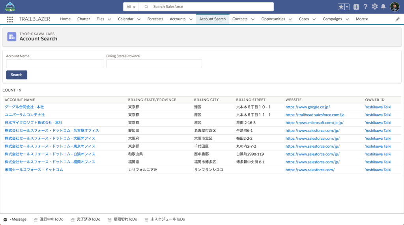This screenshot has height=225, width=404.
Task: Select the Account Search tab
Action: (212, 19)
